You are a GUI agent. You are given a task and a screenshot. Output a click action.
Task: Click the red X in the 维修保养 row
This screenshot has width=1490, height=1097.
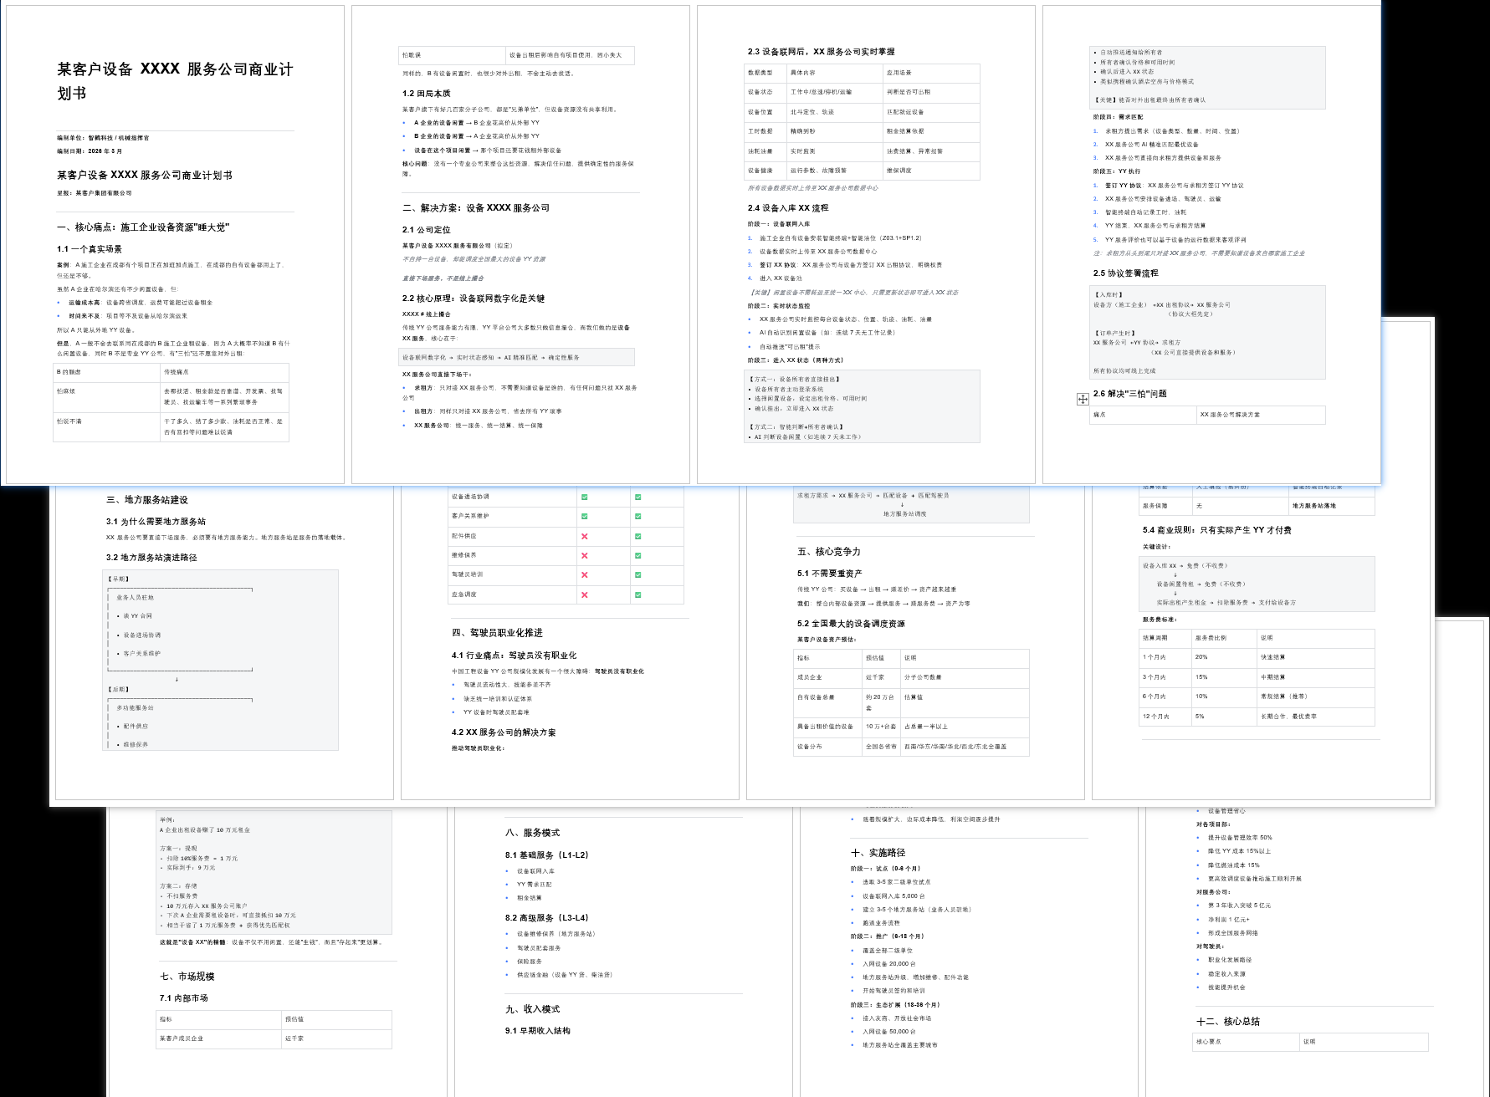pos(584,555)
